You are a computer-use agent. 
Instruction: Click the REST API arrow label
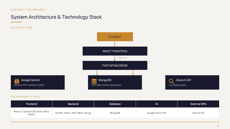(122, 58)
